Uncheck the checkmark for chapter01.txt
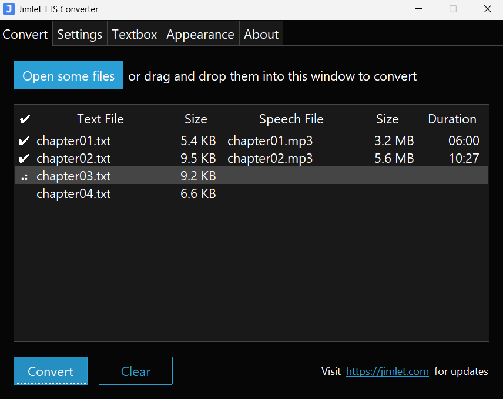 point(24,141)
